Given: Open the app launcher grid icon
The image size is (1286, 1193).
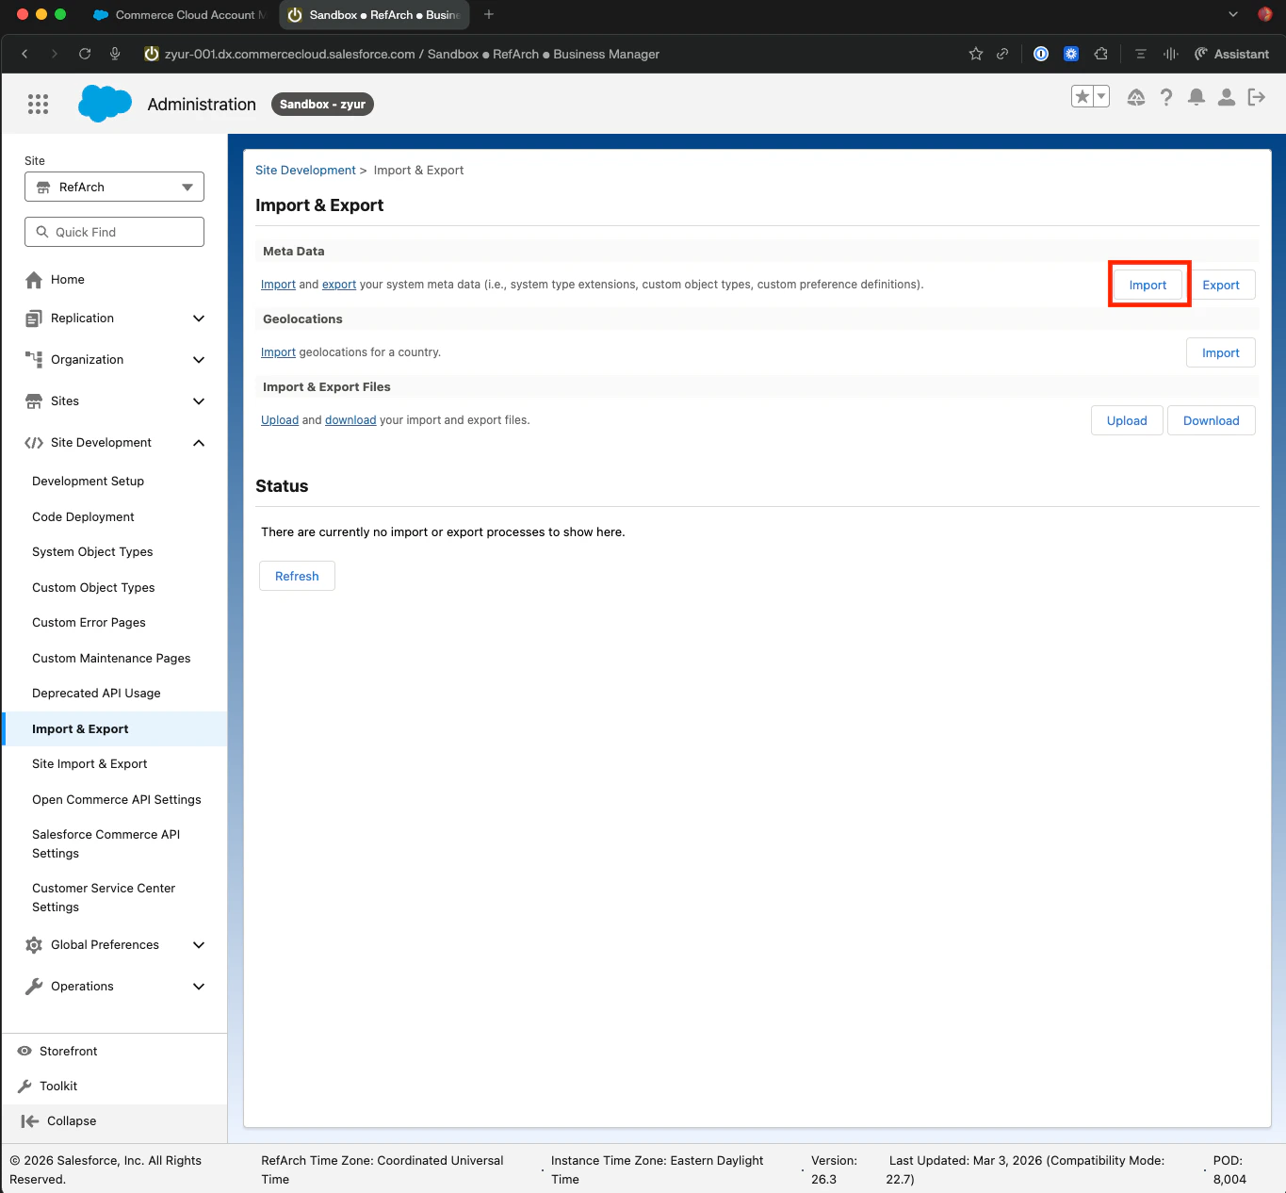Looking at the screenshot, I should [x=38, y=104].
